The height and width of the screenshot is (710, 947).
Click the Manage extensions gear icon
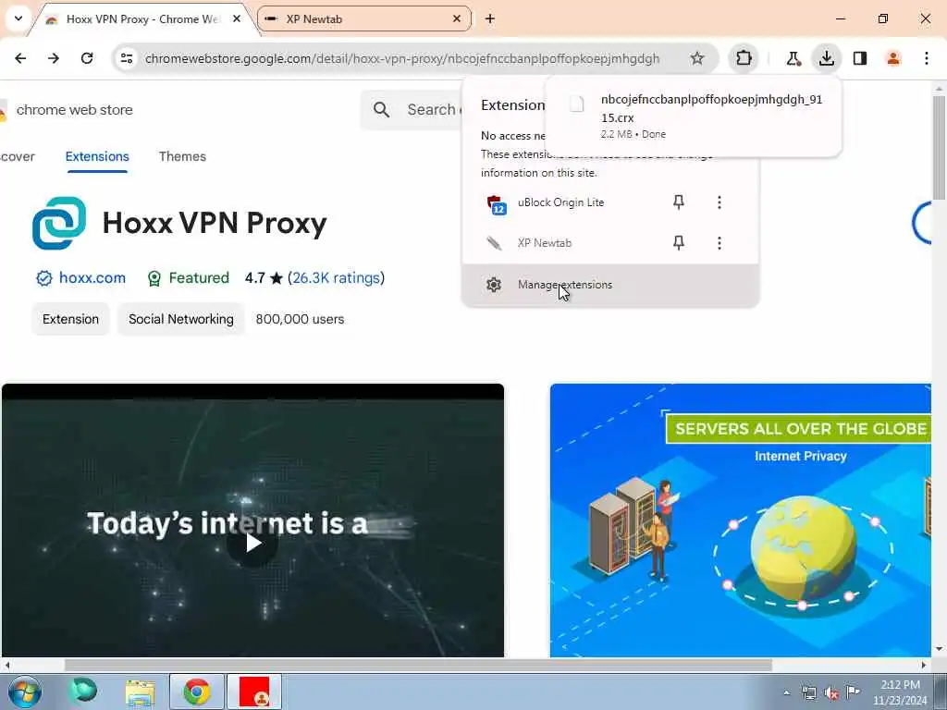click(x=494, y=285)
